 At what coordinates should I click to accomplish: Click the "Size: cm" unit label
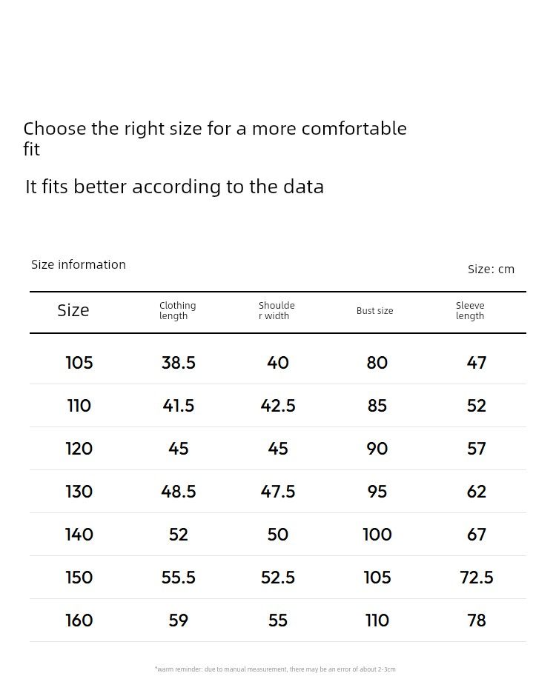click(x=491, y=269)
